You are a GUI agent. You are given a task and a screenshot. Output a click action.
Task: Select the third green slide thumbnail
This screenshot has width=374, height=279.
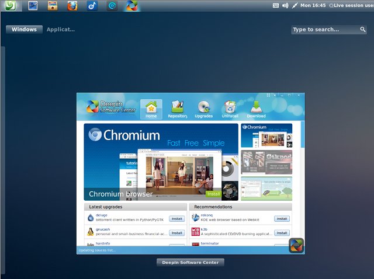click(266, 189)
